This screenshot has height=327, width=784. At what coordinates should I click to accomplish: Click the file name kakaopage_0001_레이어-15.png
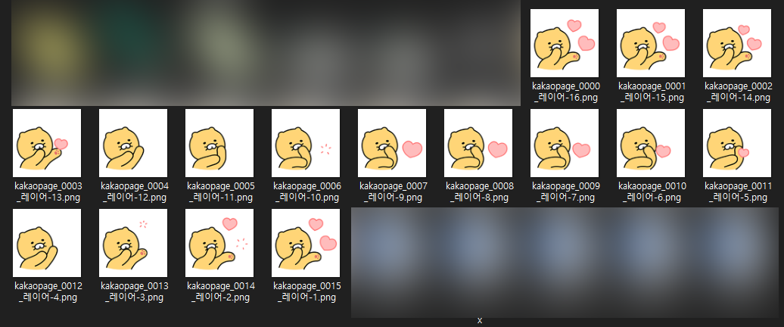click(x=652, y=92)
